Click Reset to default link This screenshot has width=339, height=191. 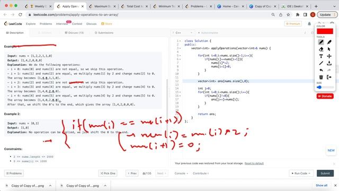click(x=254, y=163)
